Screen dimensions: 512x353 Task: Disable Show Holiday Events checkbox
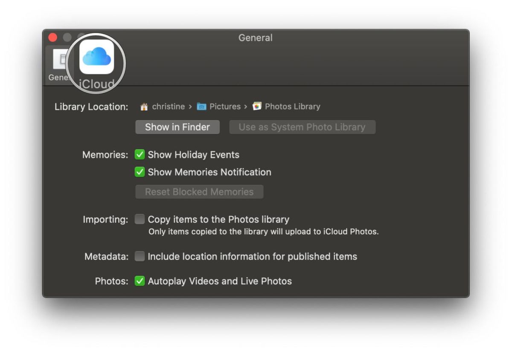[140, 155]
